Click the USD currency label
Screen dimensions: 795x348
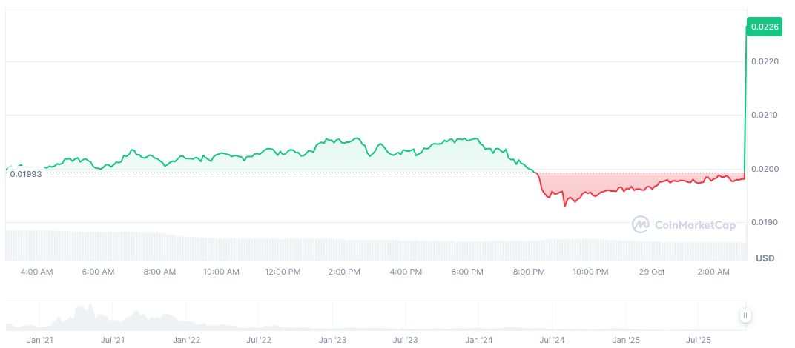pos(765,258)
